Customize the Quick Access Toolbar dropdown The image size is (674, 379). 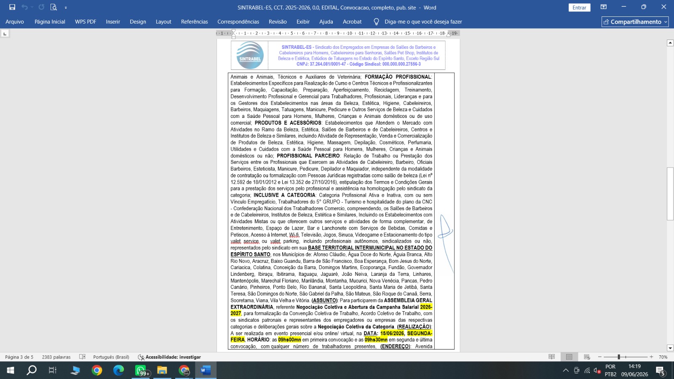coord(66,8)
